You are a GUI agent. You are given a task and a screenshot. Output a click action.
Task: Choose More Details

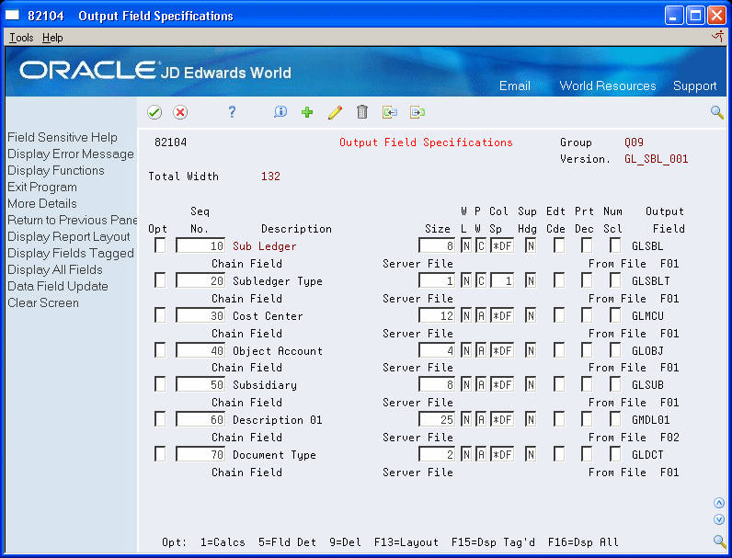[42, 203]
